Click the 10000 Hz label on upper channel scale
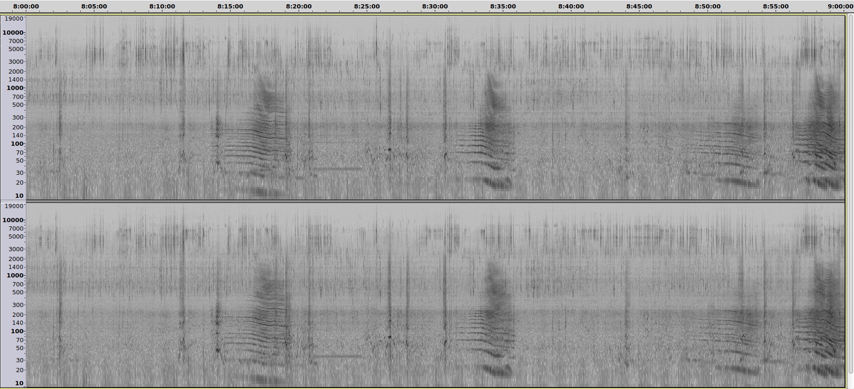854x389 pixels. pos(13,33)
